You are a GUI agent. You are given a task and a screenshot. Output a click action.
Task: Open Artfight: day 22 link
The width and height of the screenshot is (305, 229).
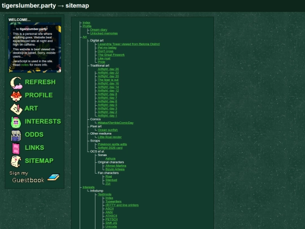(108, 72)
